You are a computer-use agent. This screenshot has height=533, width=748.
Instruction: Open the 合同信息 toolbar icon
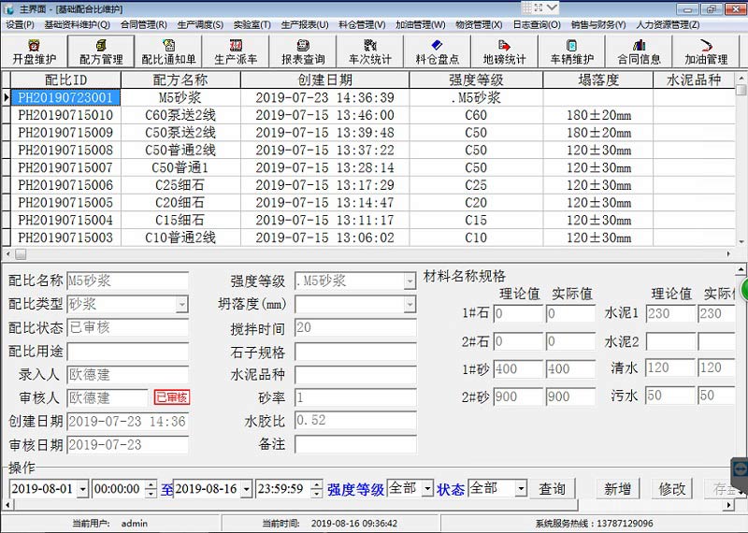[639, 51]
